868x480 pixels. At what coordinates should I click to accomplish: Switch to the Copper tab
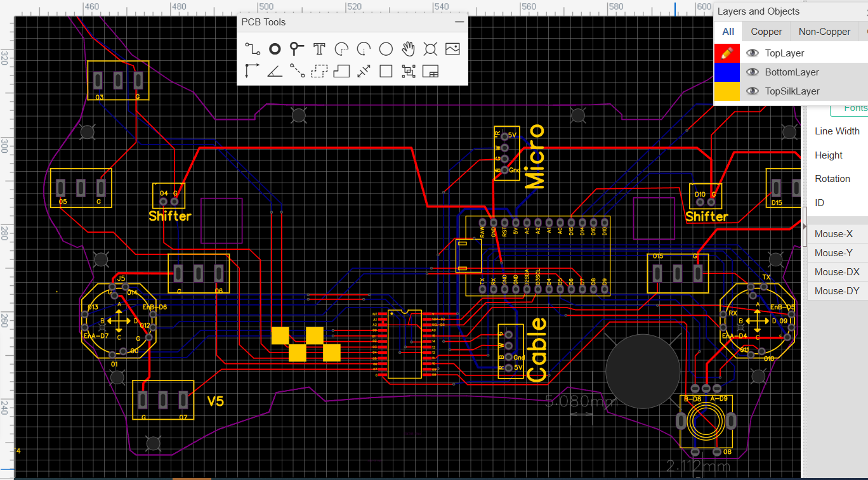(x=766, y=32)
